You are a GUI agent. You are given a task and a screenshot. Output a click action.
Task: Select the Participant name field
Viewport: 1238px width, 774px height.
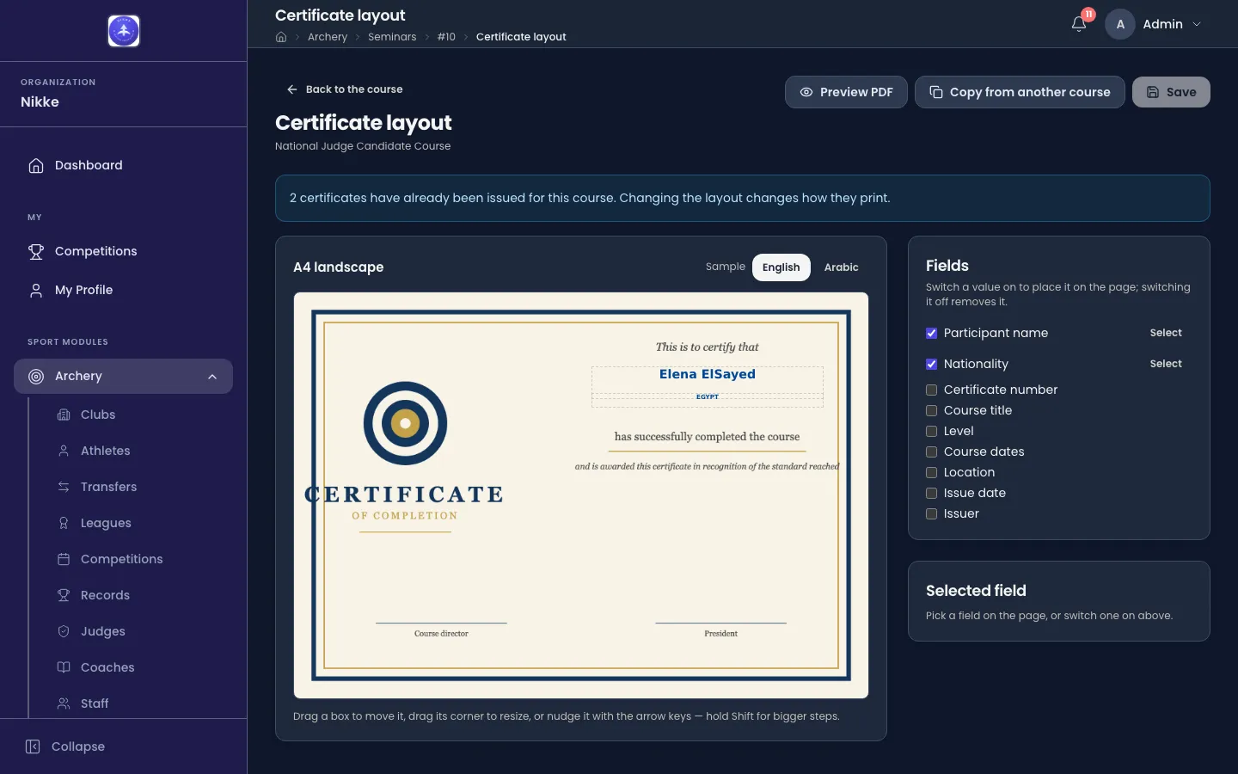pos(1166,333)
